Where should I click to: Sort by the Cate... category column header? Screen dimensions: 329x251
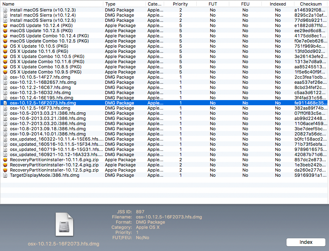pyautogui.click(x=155, y=4)
